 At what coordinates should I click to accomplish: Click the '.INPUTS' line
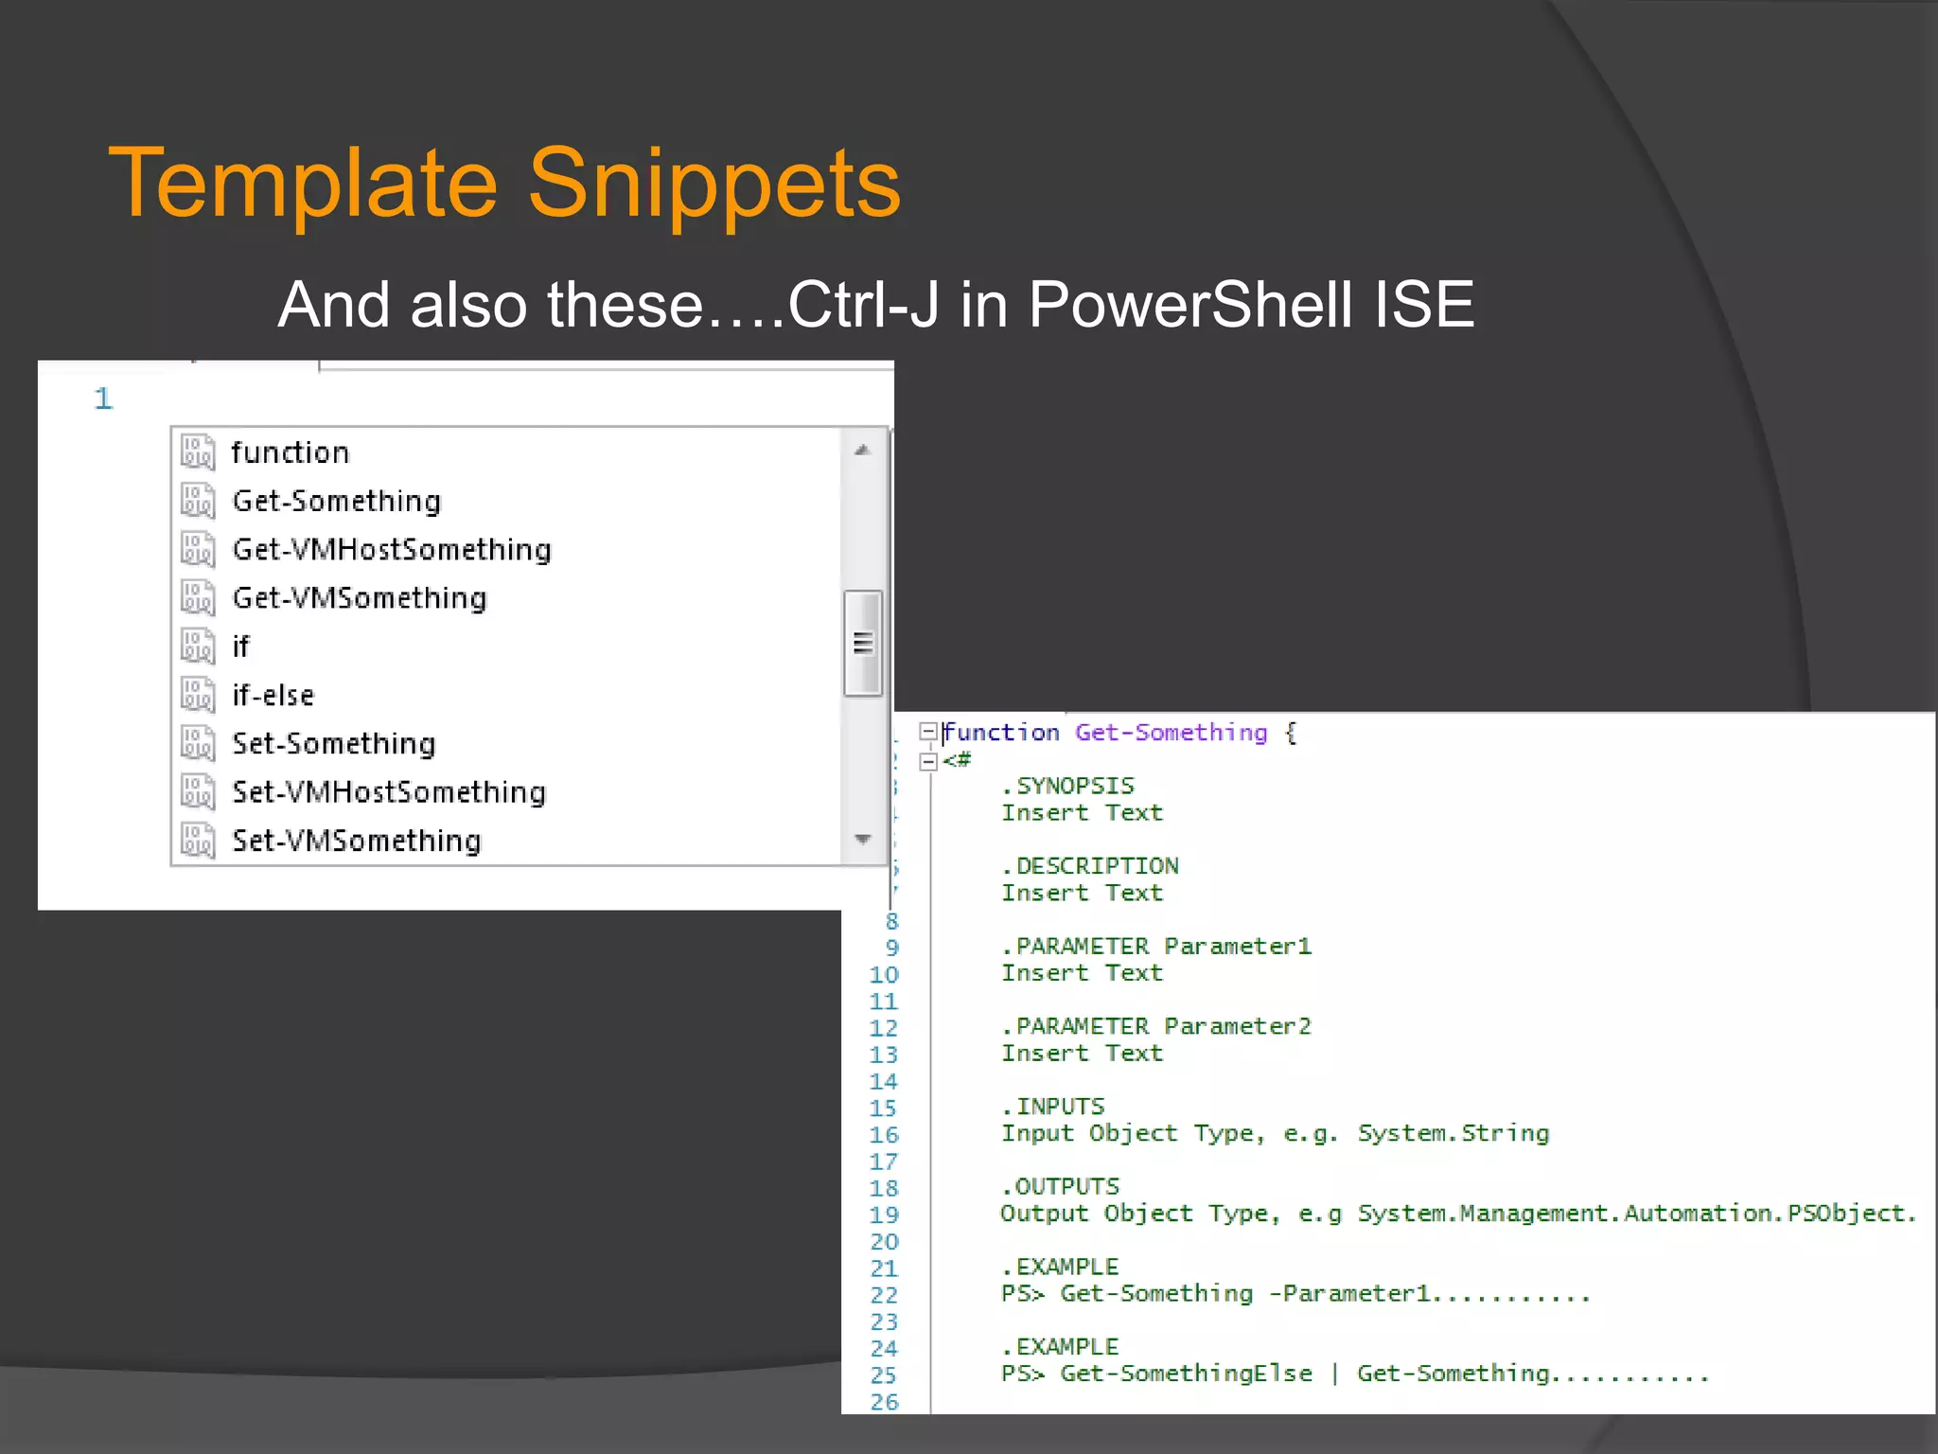click(1053, 1107)
